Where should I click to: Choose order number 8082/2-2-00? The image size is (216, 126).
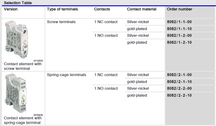coord(179,89)
